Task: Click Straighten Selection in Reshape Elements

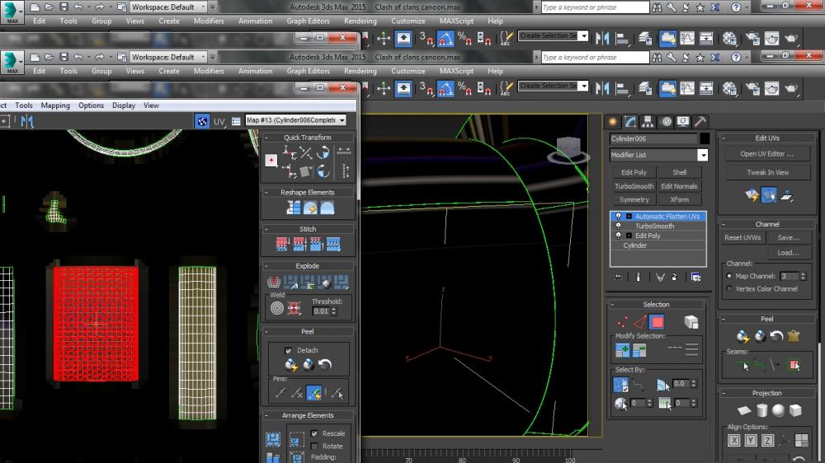Action: (x=293, y=208)
